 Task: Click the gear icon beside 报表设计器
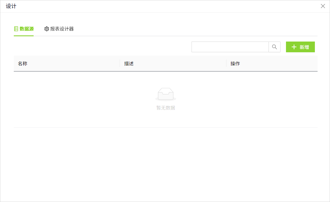[x=47, y=29]
